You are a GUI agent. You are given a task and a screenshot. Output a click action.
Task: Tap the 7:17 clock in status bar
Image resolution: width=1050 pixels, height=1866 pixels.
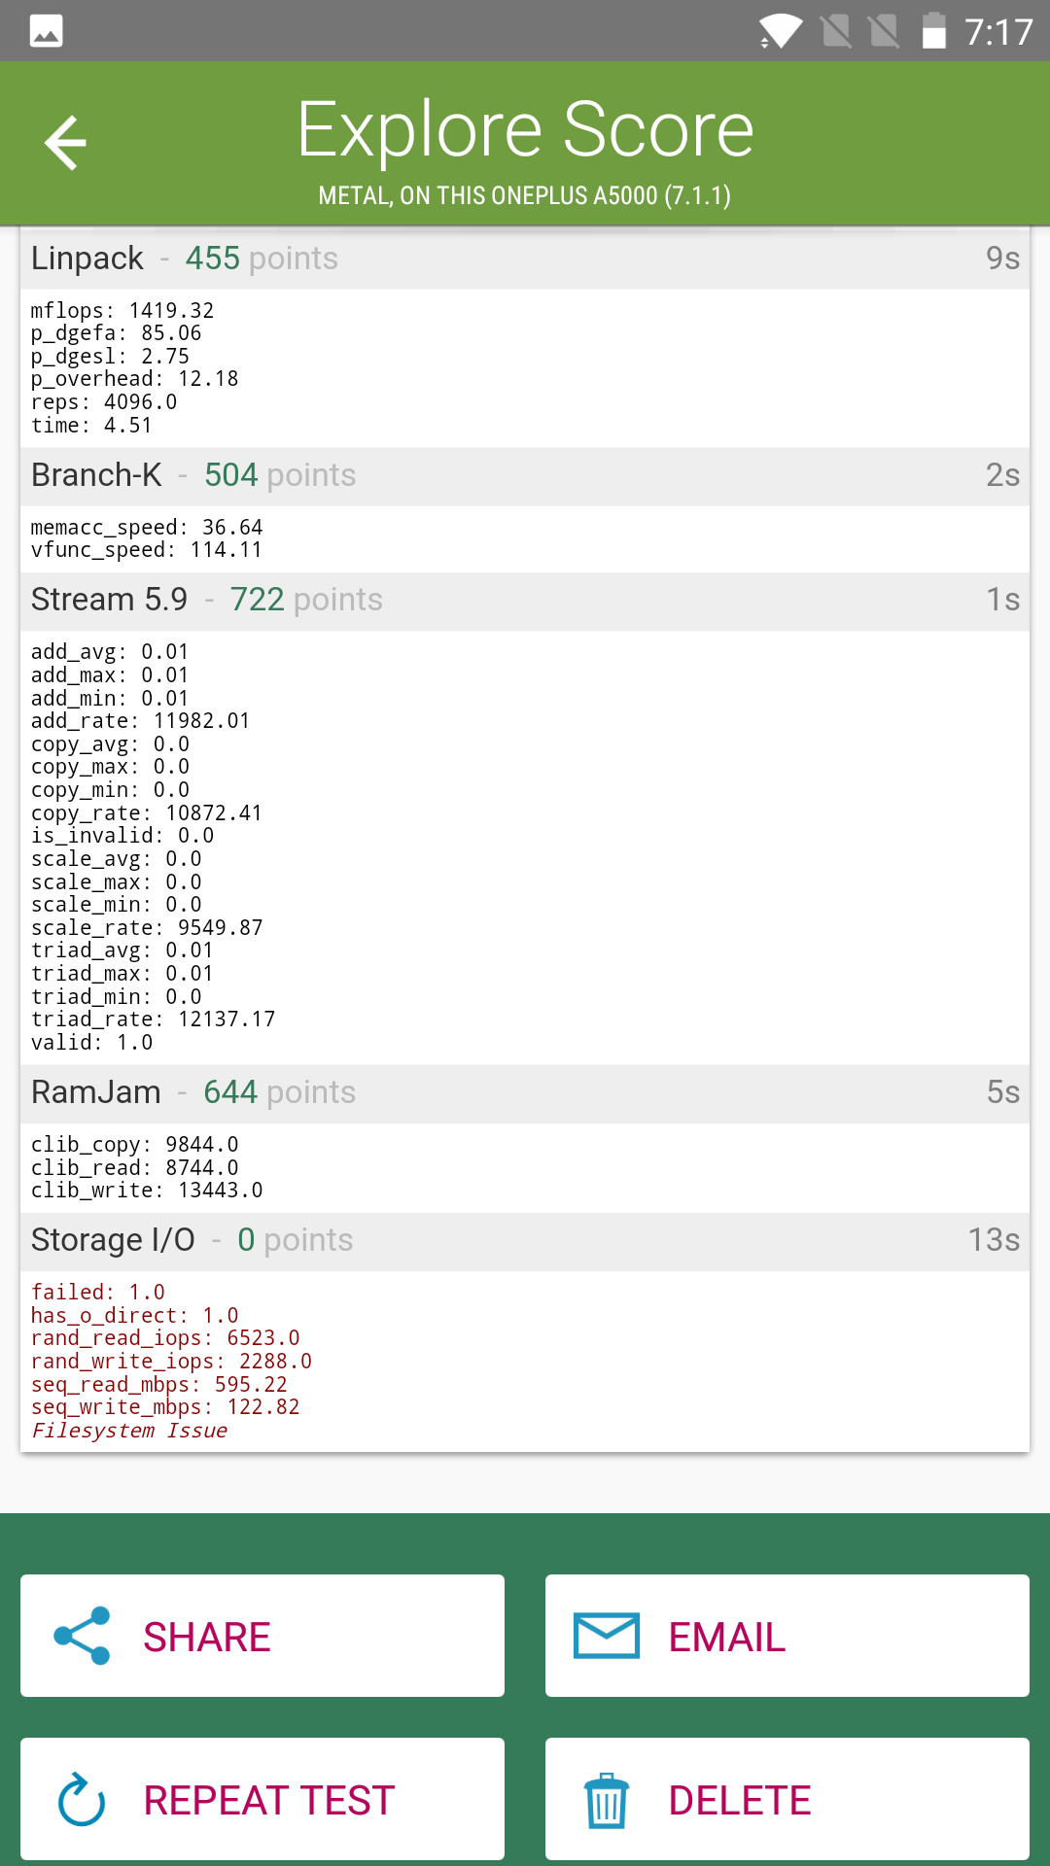click(x=998, y=32)
